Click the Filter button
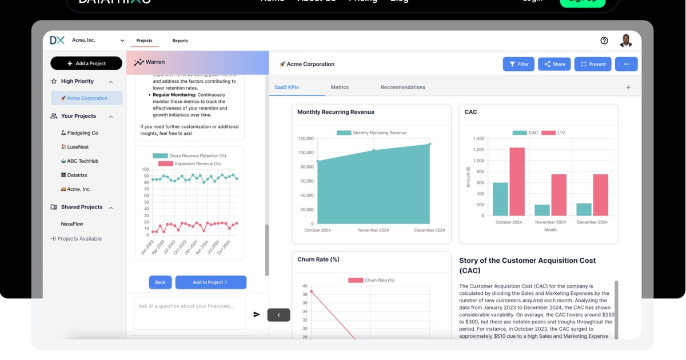 click(519, 64)
